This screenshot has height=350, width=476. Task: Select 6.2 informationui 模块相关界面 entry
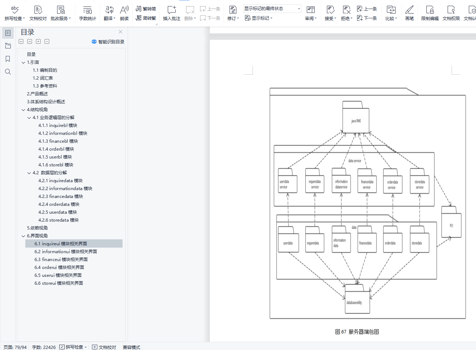pyautogui.click(x=66, y=252)
